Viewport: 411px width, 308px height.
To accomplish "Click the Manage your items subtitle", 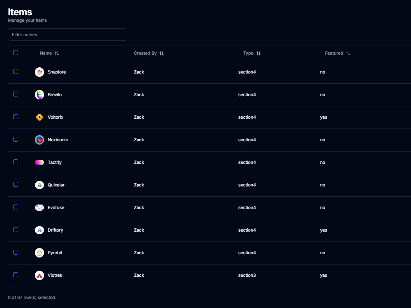I will point(27,20).
